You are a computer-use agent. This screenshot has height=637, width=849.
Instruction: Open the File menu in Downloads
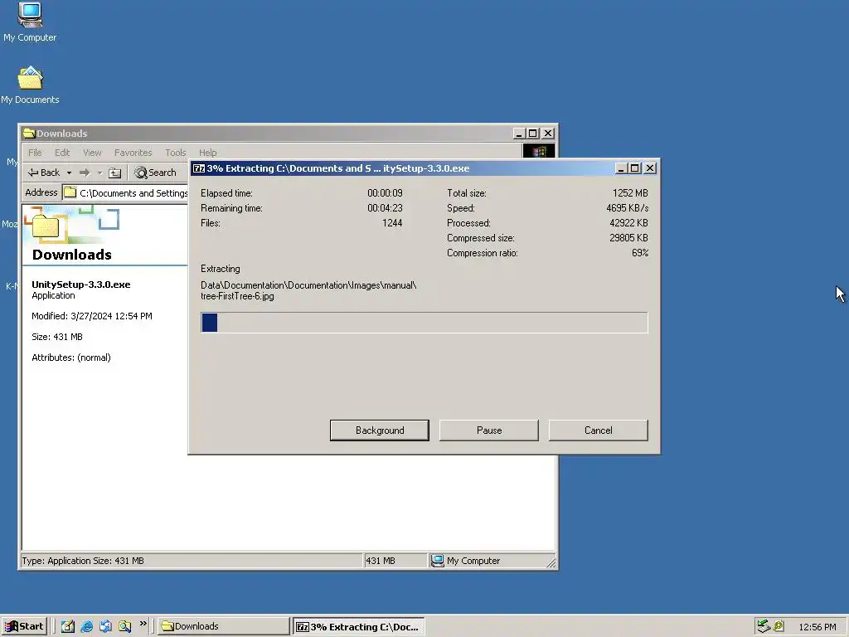click(35, 153)
